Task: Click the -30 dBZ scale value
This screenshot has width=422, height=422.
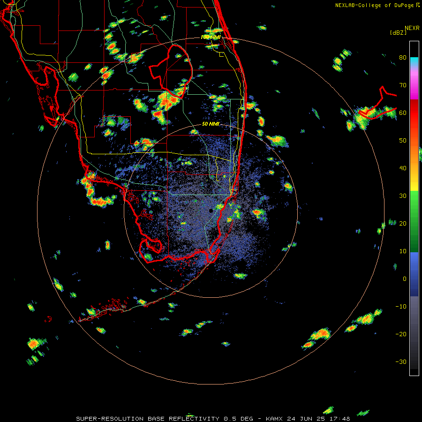Action: click(401, 362)
